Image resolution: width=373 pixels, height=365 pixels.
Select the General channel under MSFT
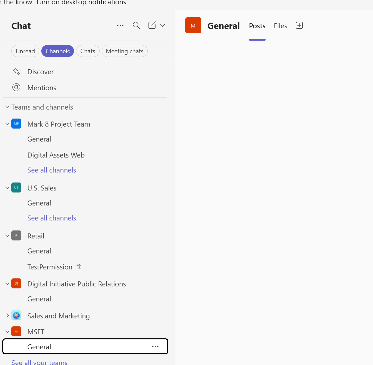tap(85, 346)
